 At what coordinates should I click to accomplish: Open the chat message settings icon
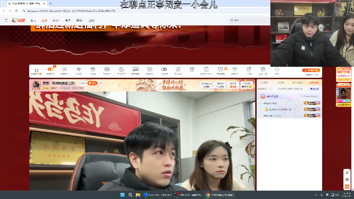coord(135,69)
